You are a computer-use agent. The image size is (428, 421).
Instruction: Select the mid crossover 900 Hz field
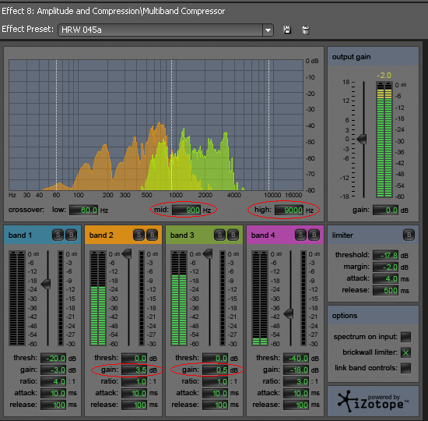(186, 210)
